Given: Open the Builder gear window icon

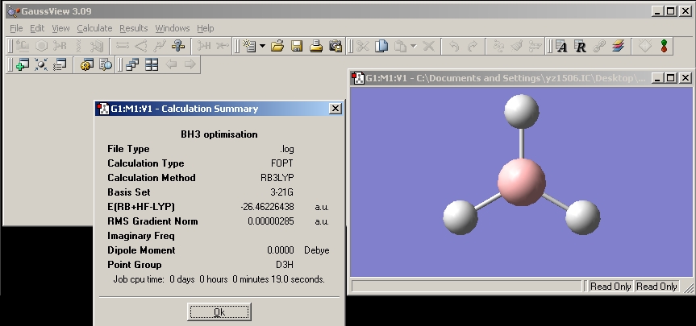Looking at the screenshot, I should (x=86, y=64).
